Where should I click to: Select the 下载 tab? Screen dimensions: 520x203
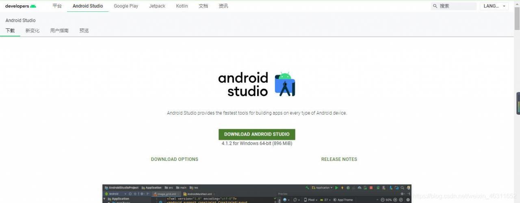click(x=10, y=30)
